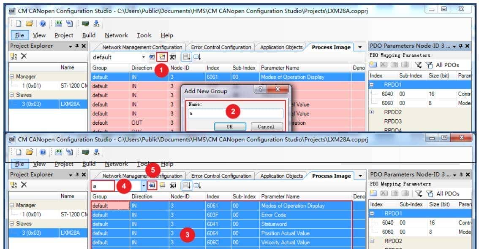Click Add New Group icon in upper window
Image resolution: width=479 pixels, height=249 pixels.
(162, 57)
